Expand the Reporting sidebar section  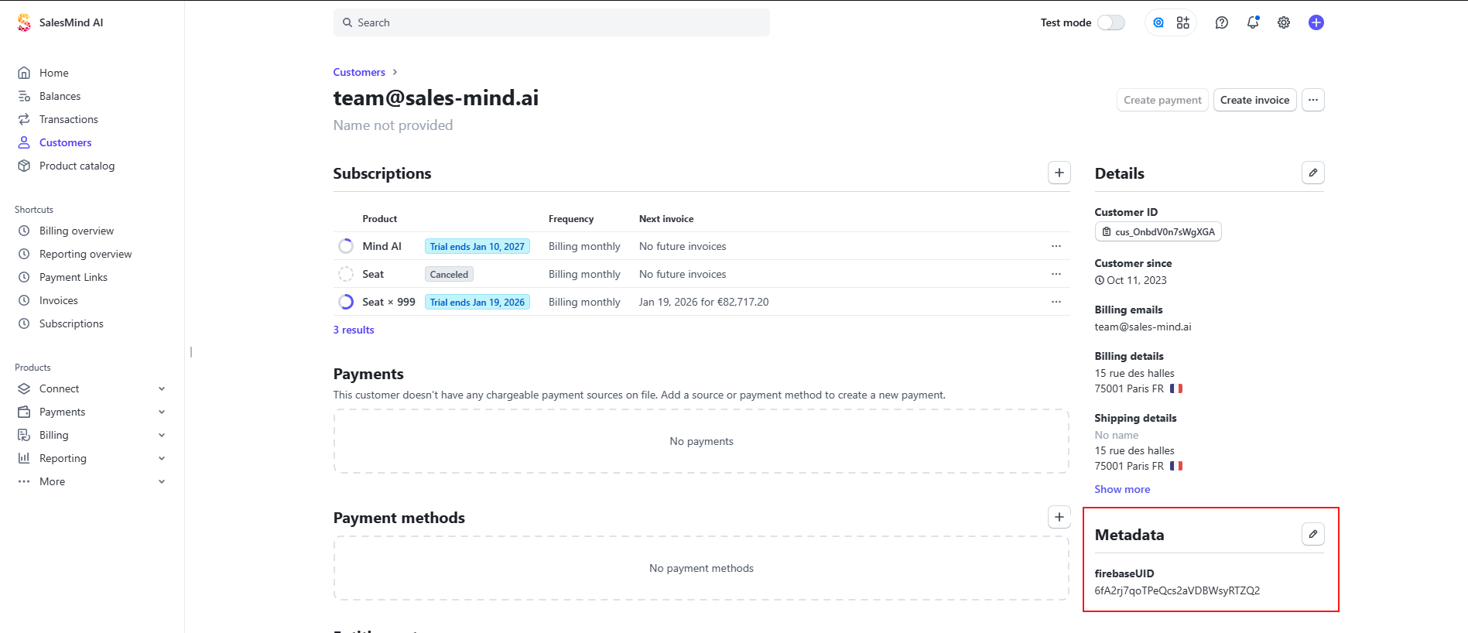pos(91,458)
